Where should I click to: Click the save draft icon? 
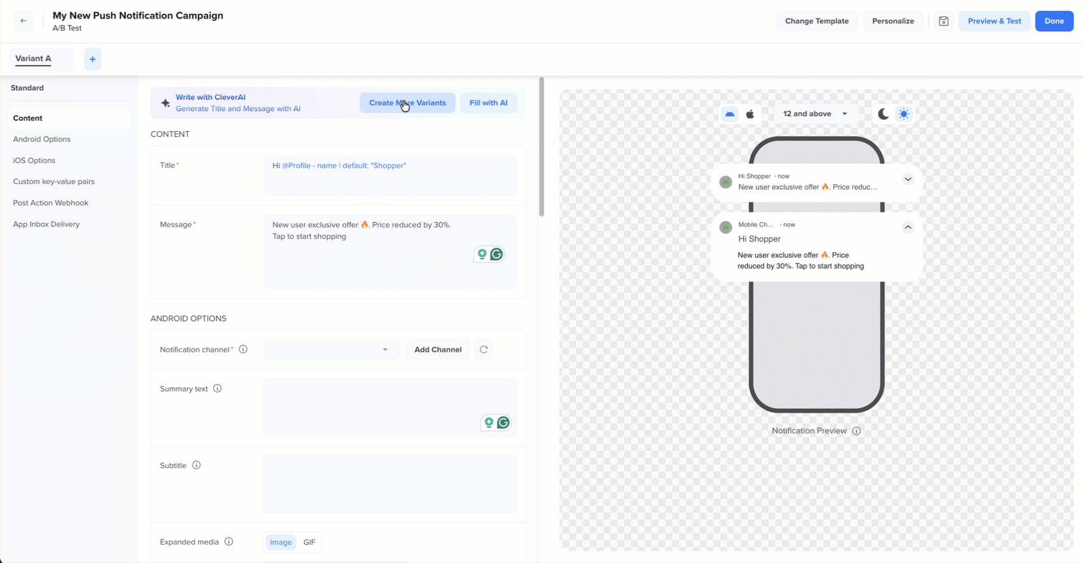coord(944,21)
